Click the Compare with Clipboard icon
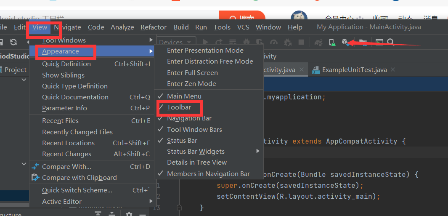The height and width of the screenshot is (216, 448). pos(35,178)
